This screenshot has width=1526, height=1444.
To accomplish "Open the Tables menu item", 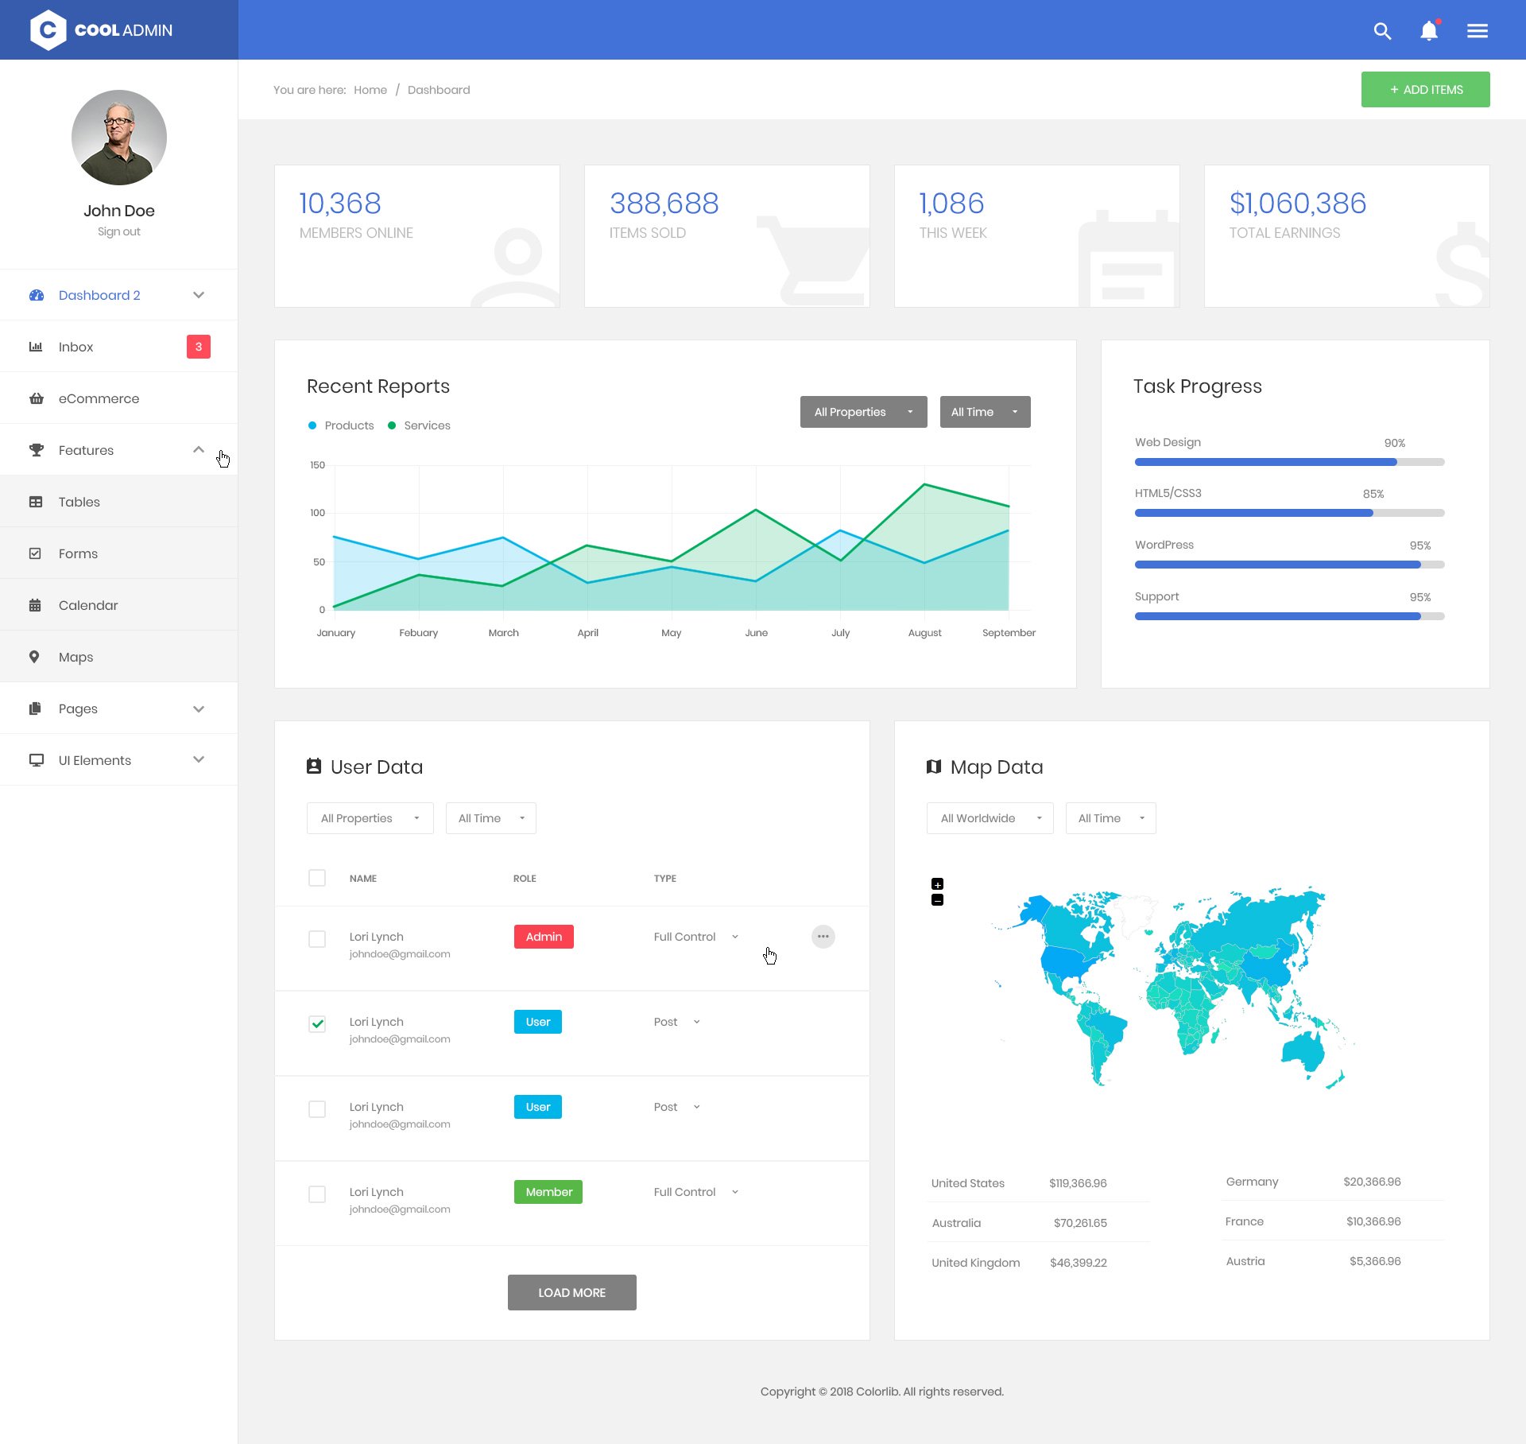I will point(79,502).
